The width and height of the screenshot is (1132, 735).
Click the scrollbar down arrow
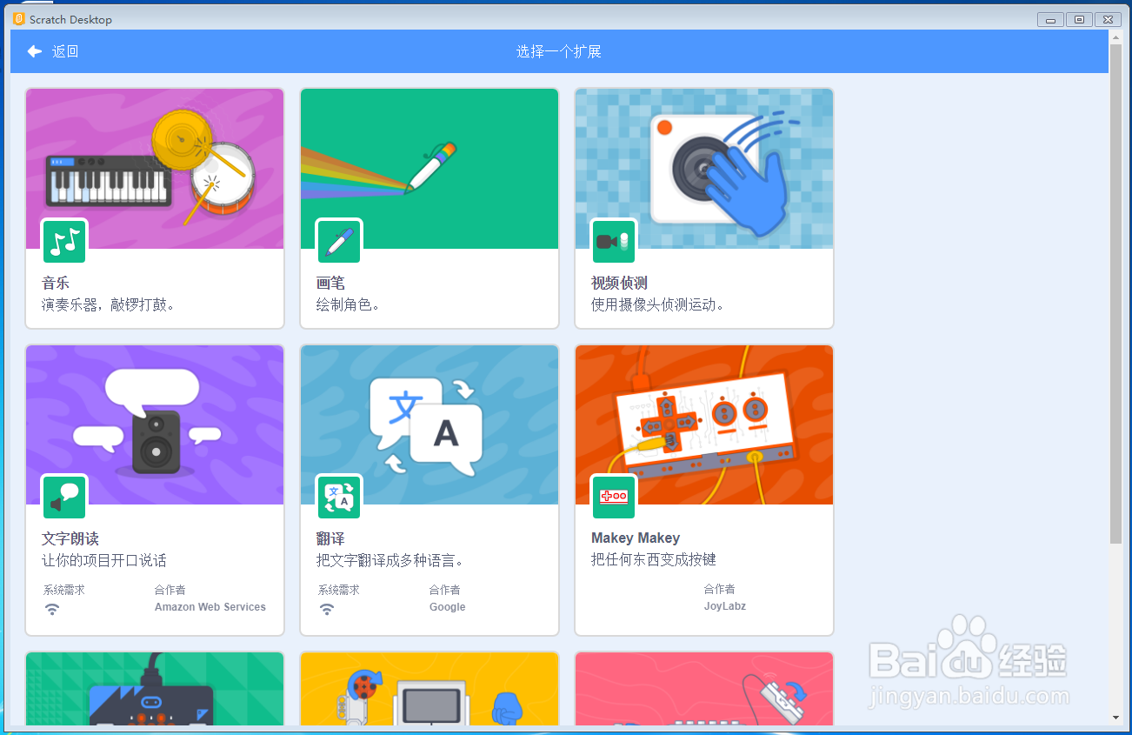(x=1116, y=718)
